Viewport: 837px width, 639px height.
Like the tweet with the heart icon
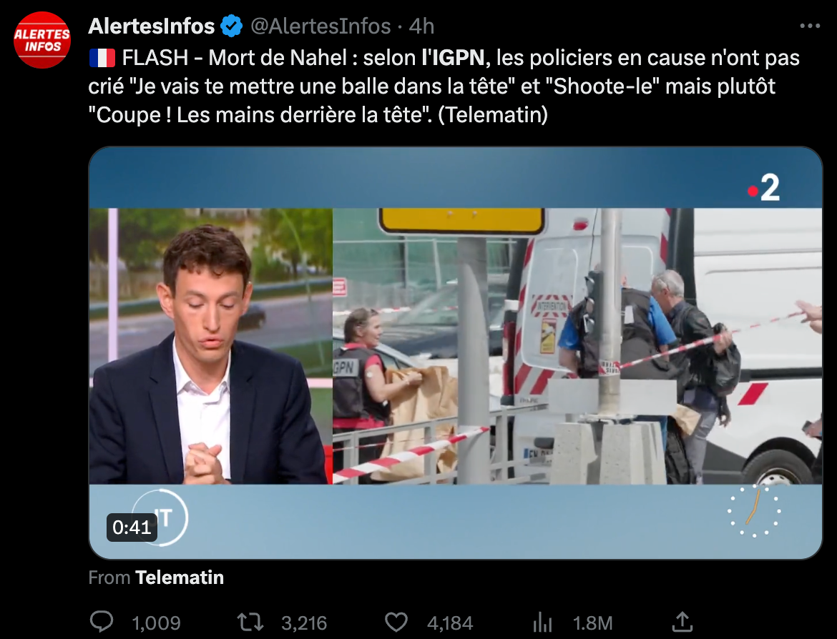coord(396,622)
